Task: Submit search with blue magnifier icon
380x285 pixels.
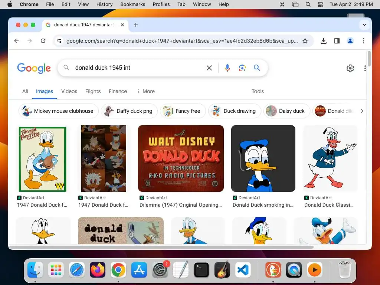Action: [257, 68]
